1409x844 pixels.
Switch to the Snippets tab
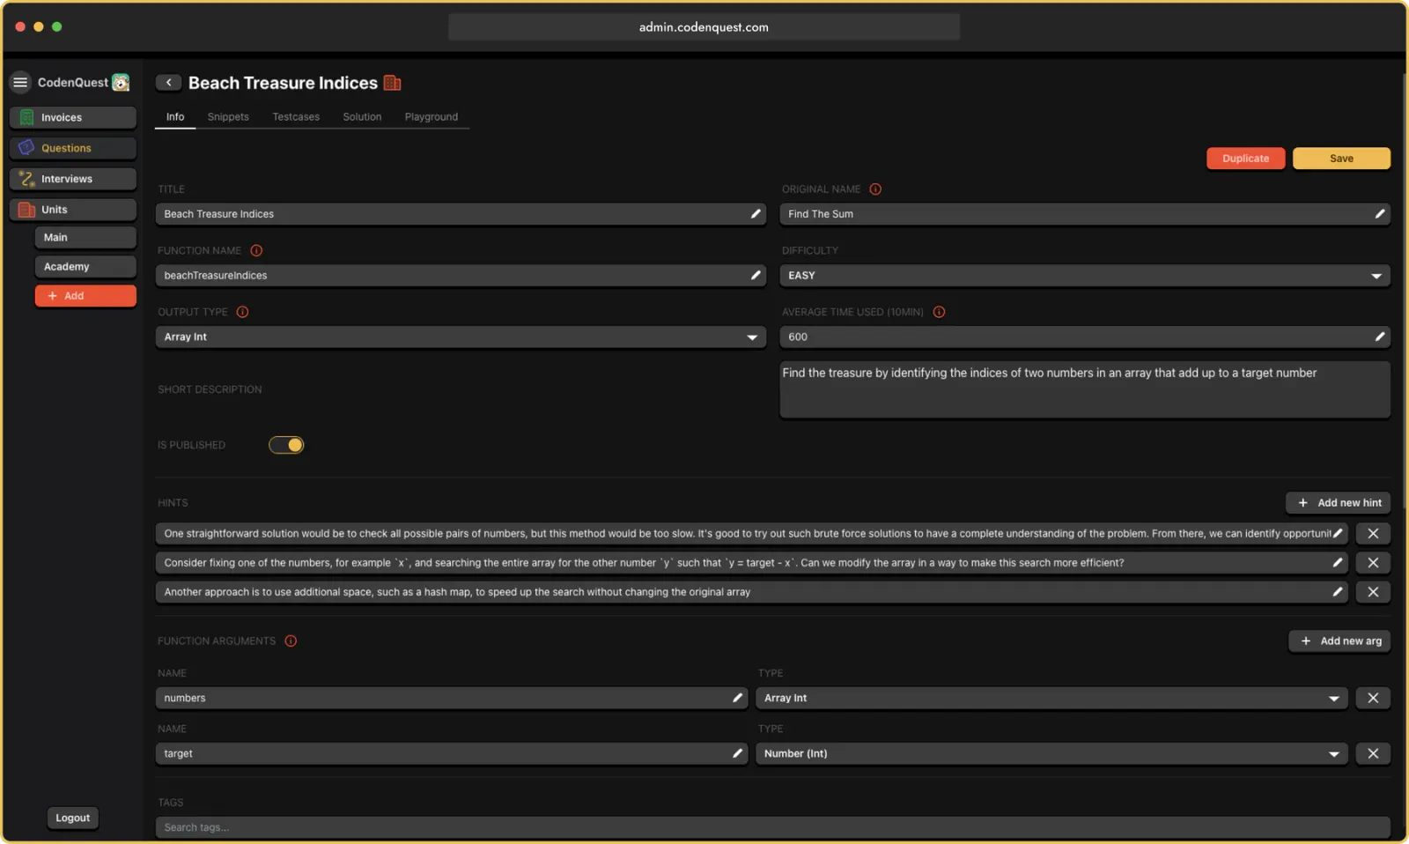point(228,116)
